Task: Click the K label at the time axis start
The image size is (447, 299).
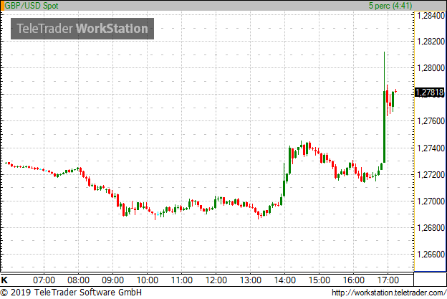Action: (x=4, y=280)
